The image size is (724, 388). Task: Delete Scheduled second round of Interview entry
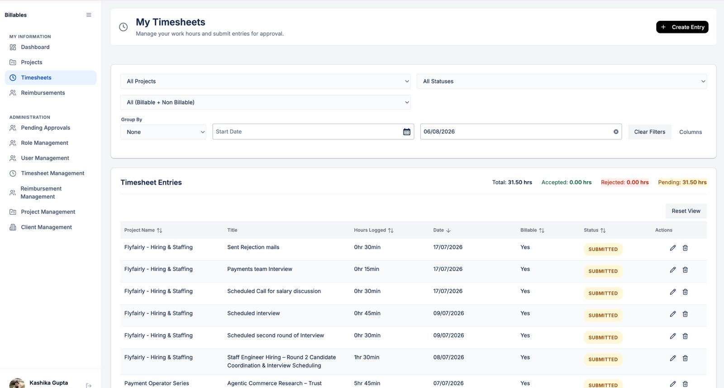pyautogui.click(x=685, y=336)
